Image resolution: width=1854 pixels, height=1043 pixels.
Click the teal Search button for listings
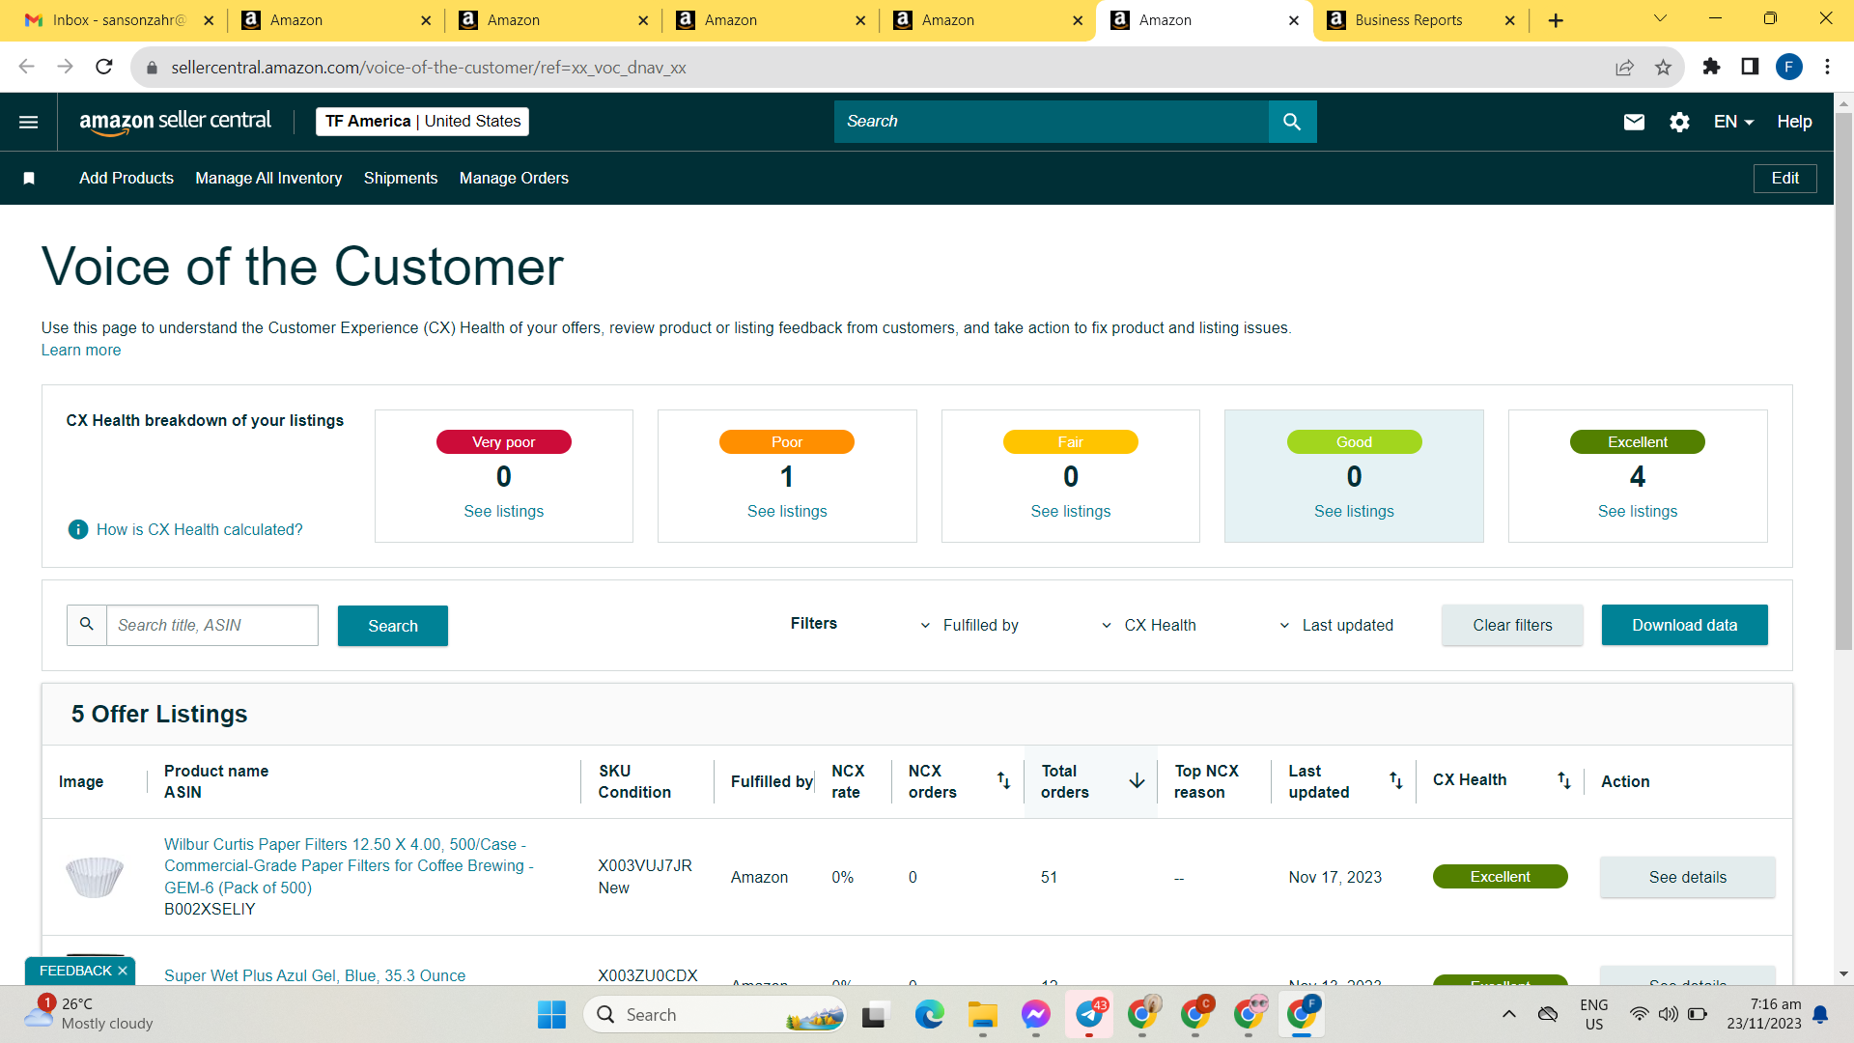(x=393, y=626)
